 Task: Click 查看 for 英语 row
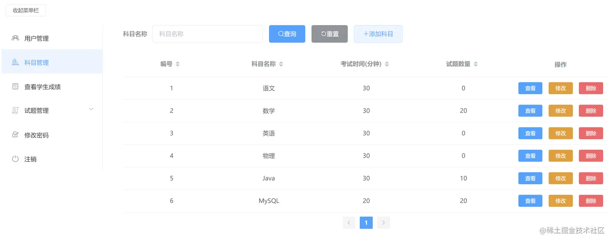click(530, 133)
